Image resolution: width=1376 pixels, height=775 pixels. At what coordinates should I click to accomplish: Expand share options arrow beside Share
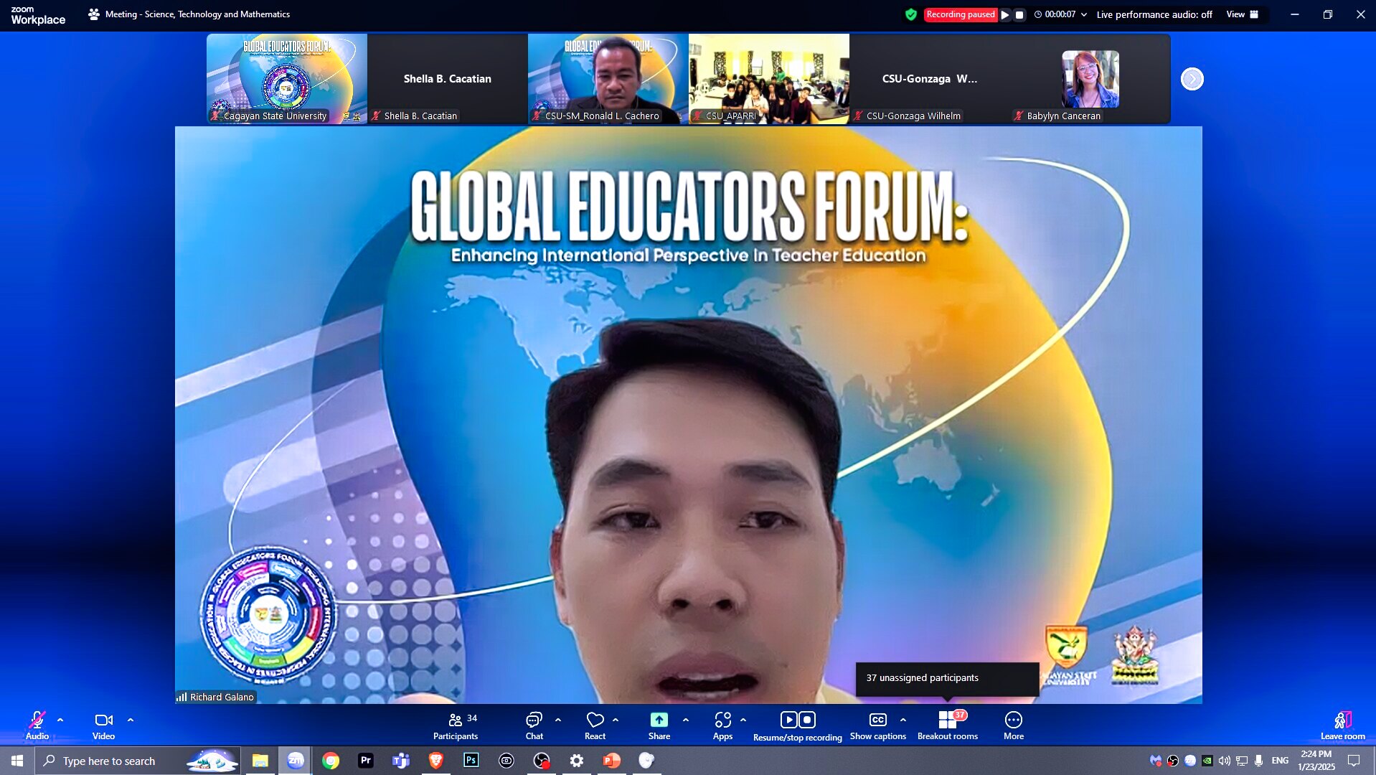pyautogui.click(x=686, y=720)
